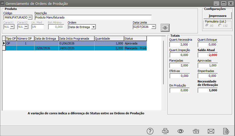Viewport: 235px width, 136px height.
Task: Open help with the question mark icon
Action: pyautogui.click(x=150, y=131)
